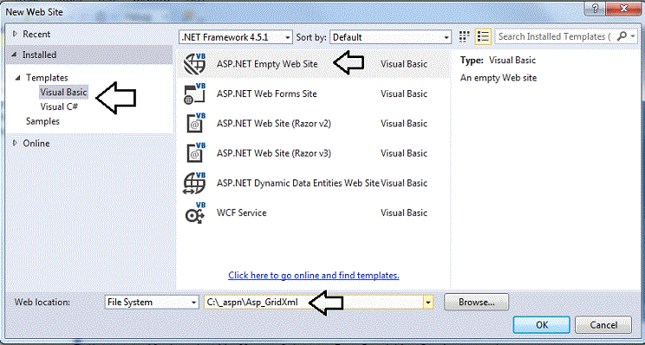This screenshot has height=345, width=645.
Task: Select ASP.NET Web Site (Razor v3) text
Action: 274,153
